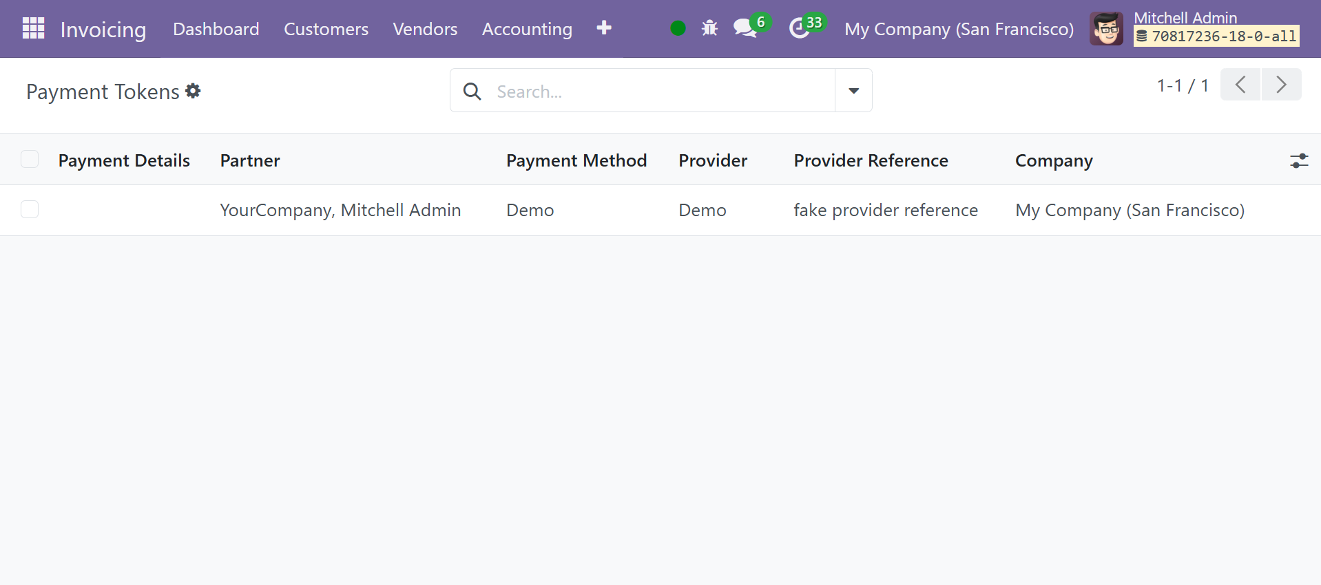The image size is (1321, 585).
Task: Click the magnifying glass search icon
Action: [472, 91]
